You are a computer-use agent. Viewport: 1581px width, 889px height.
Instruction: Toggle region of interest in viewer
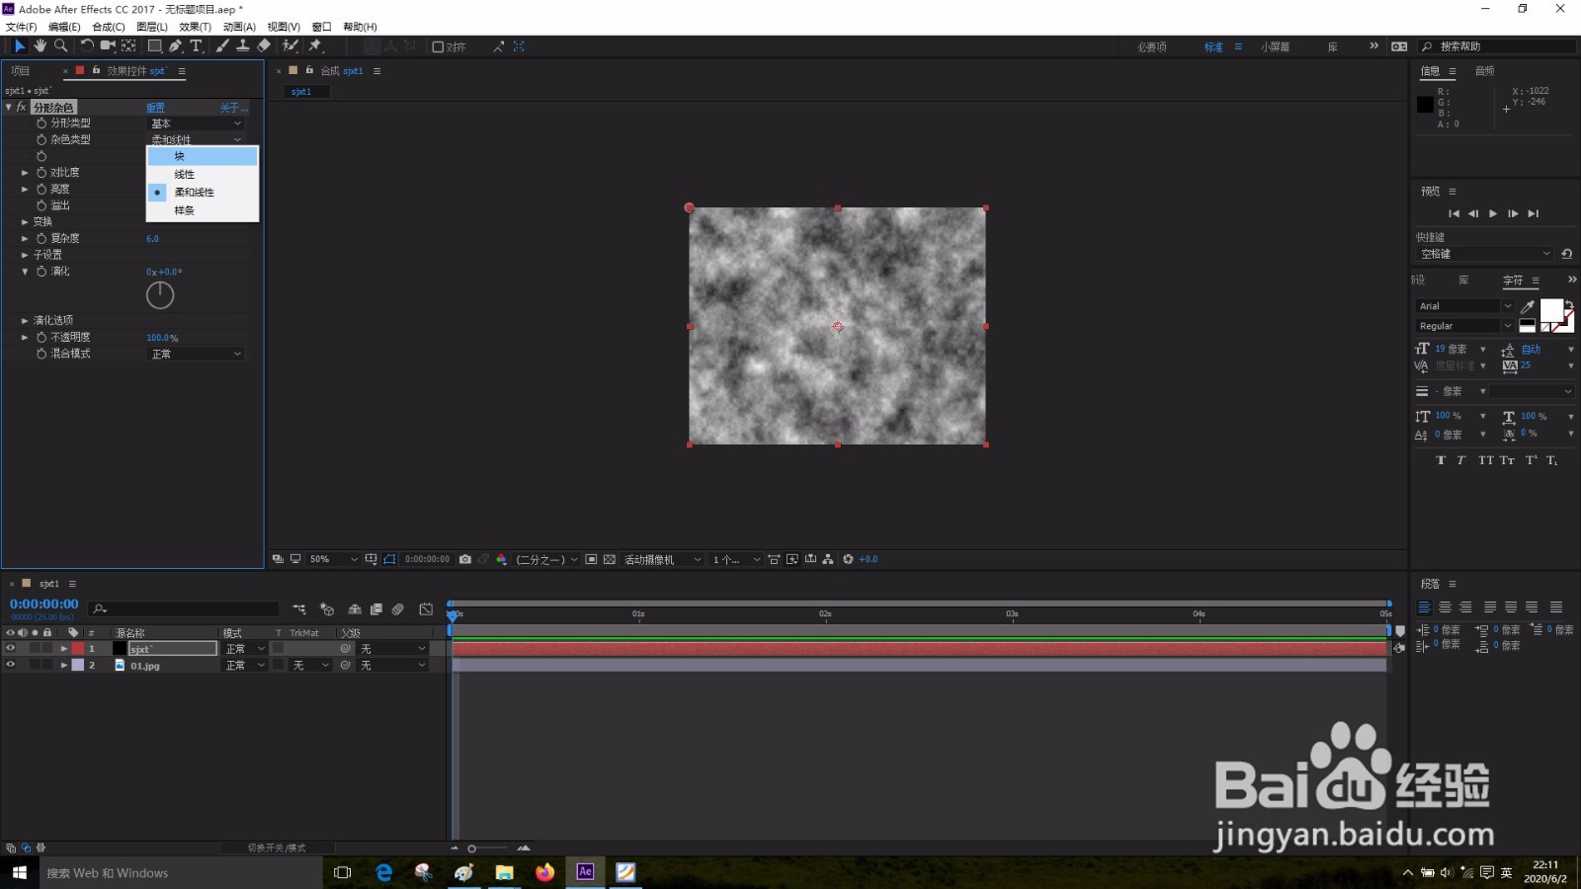(591, 559)
